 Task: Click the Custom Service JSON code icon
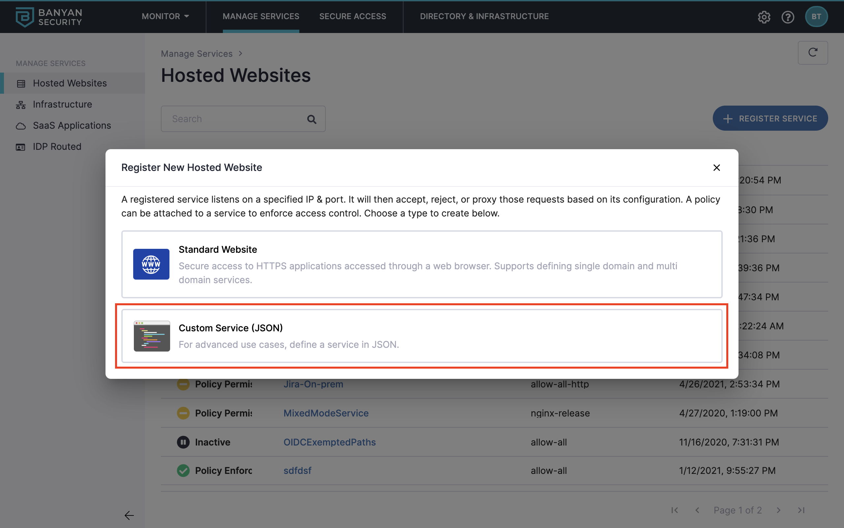click(x=152, y=336)
